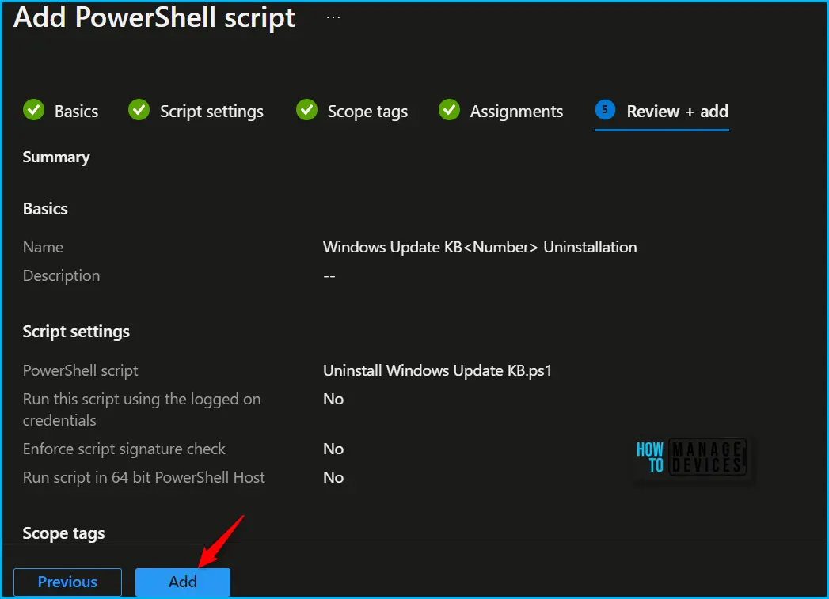829x599 pixels.
Task: Click the Scope tags section heading
Action: pos(63,533)
